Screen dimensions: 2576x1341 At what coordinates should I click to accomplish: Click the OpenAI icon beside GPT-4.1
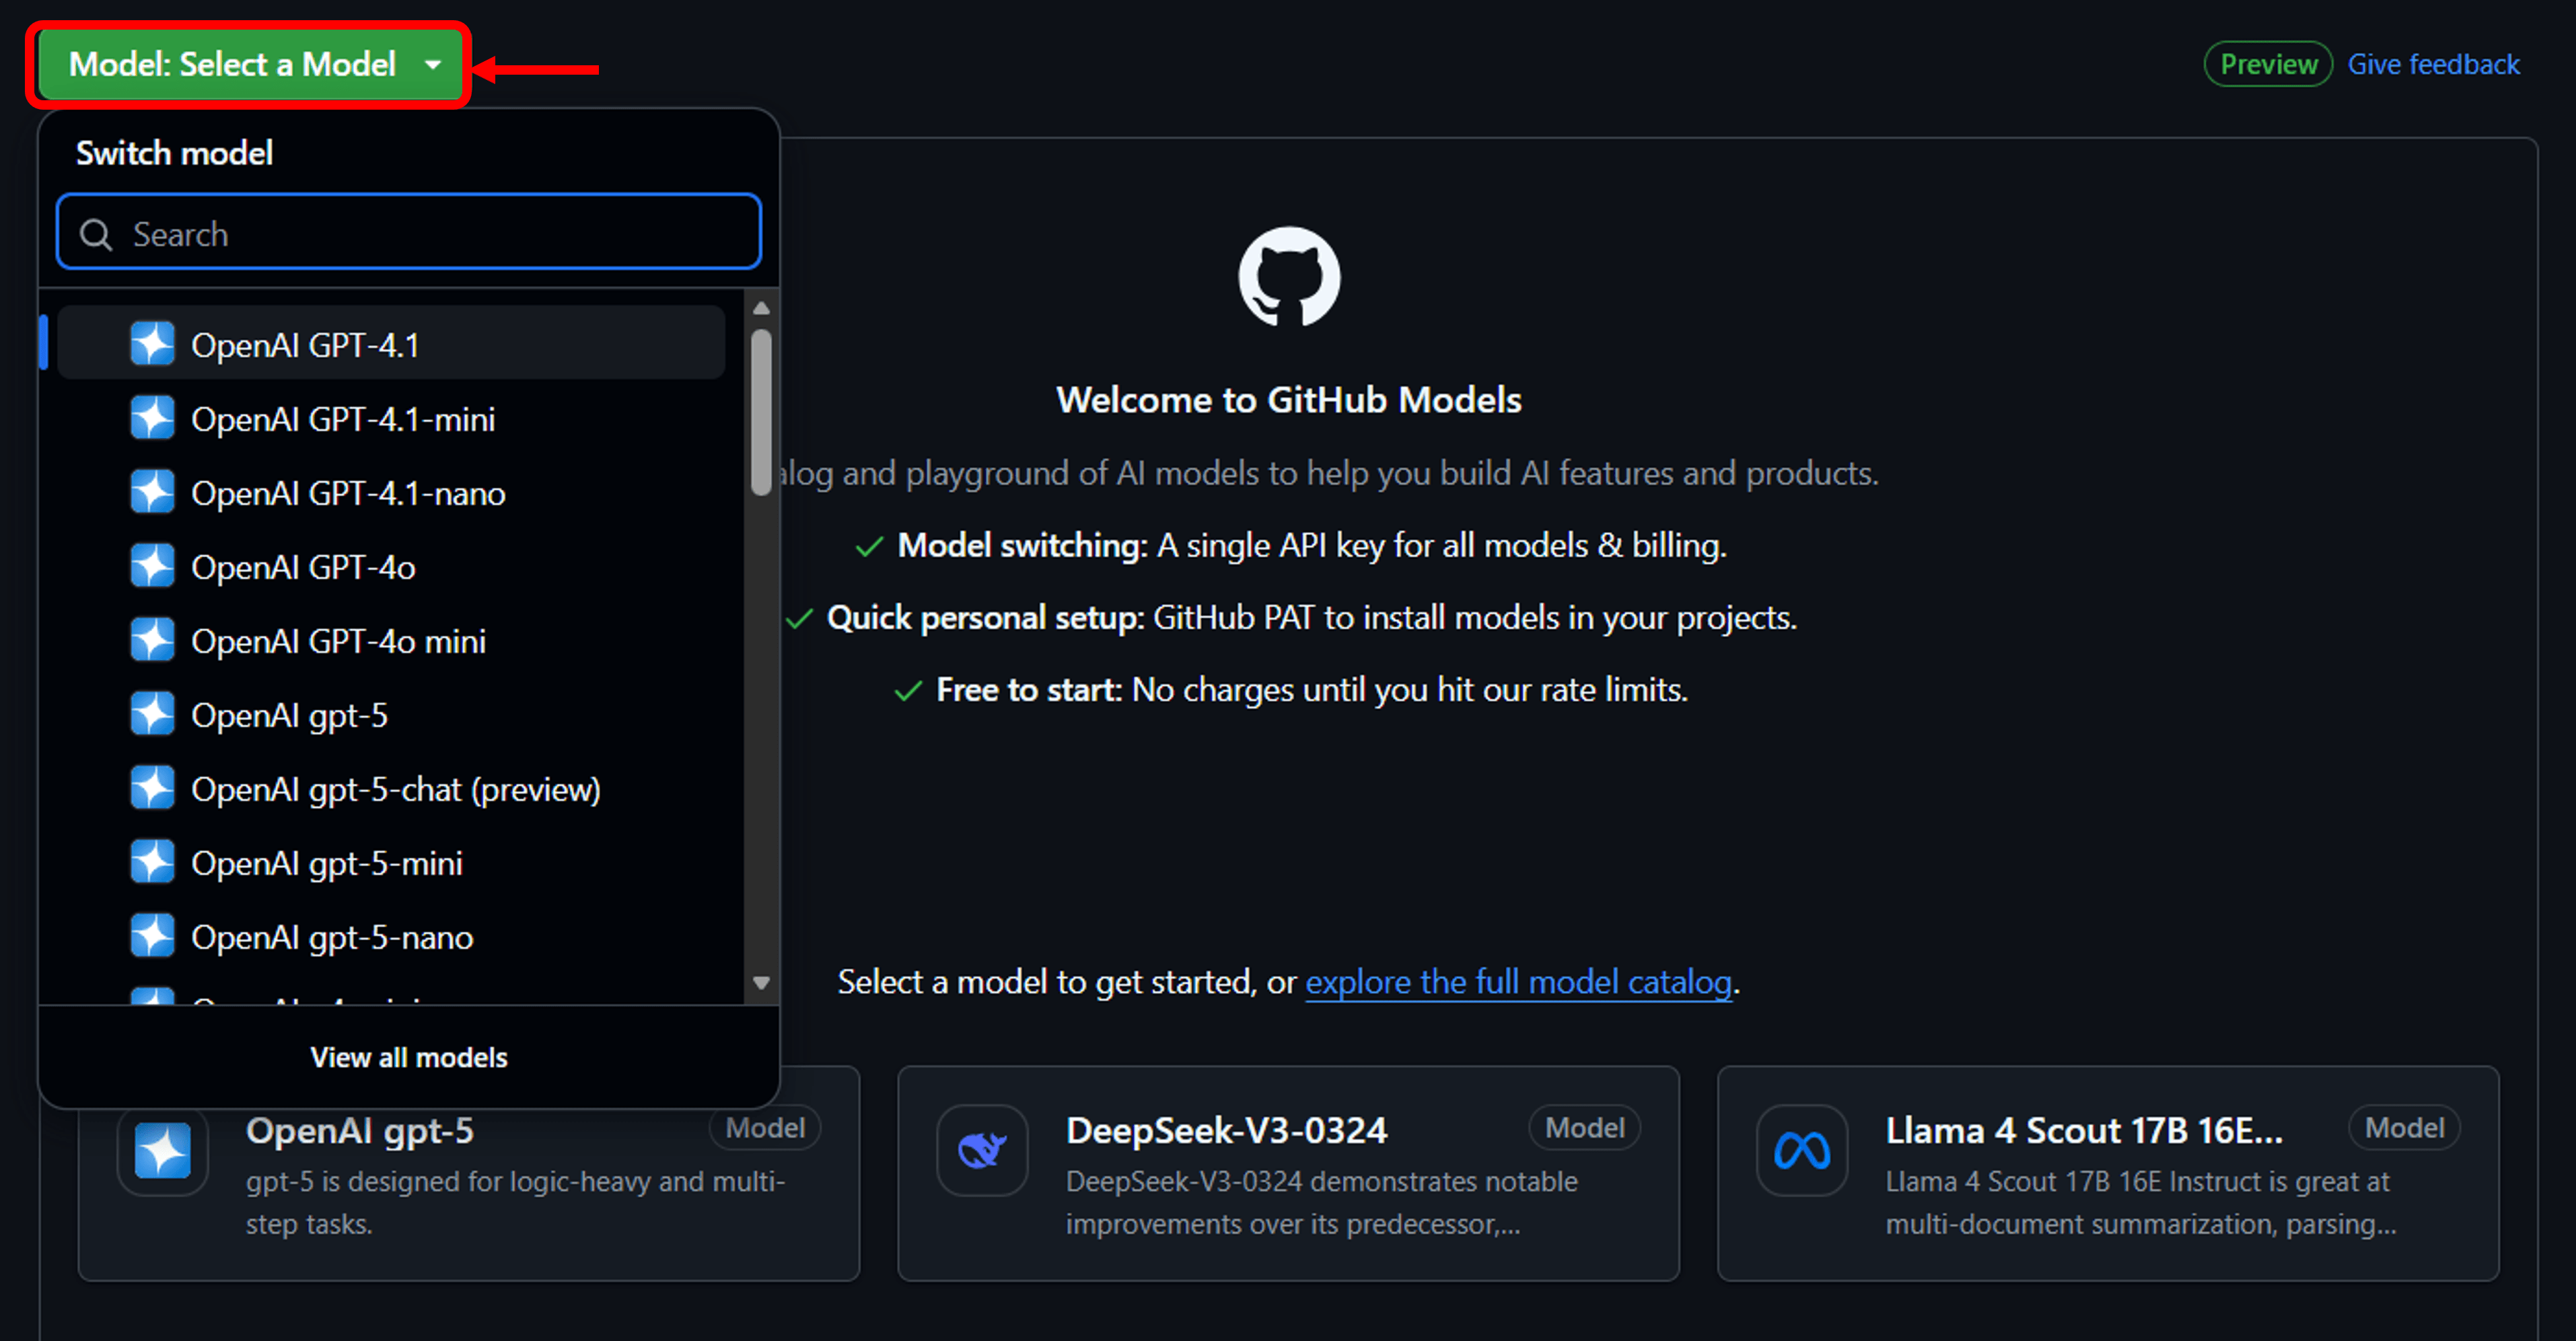point(152,344)
